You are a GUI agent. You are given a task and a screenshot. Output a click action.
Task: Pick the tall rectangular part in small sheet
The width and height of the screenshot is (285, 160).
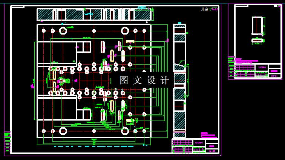click(257, 26)
